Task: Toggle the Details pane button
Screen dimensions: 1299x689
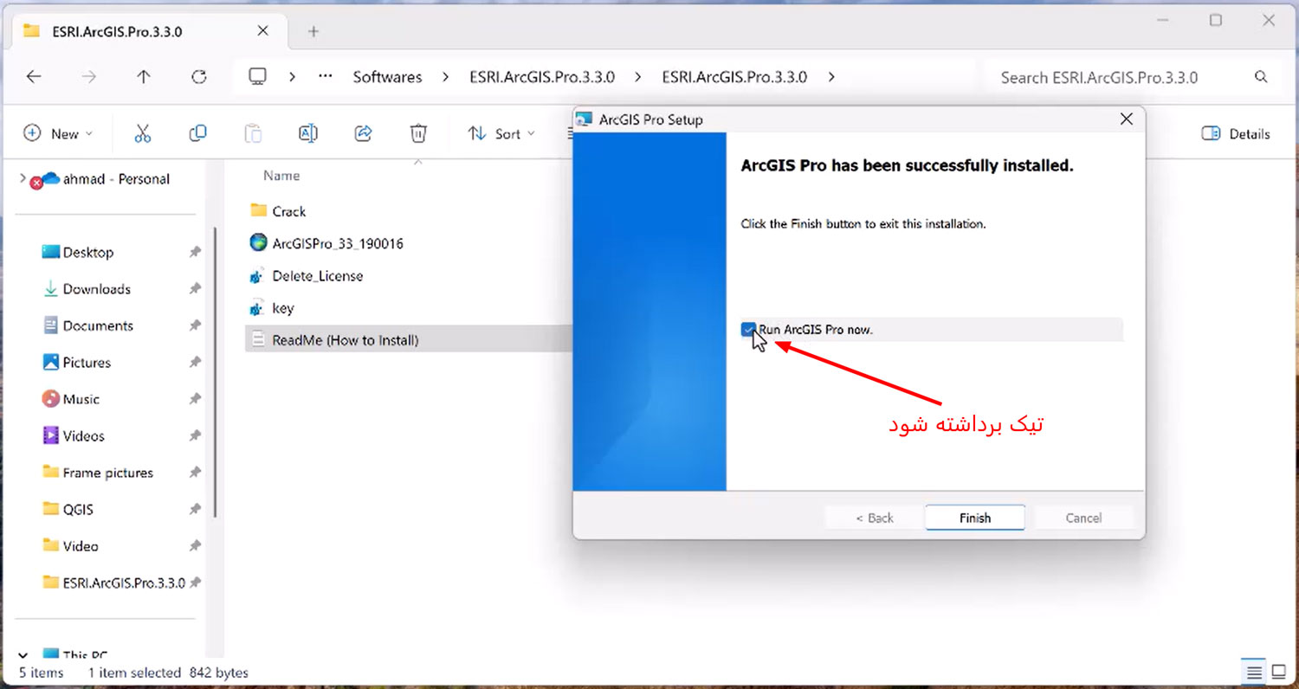Action: [x=1236, y=133]
